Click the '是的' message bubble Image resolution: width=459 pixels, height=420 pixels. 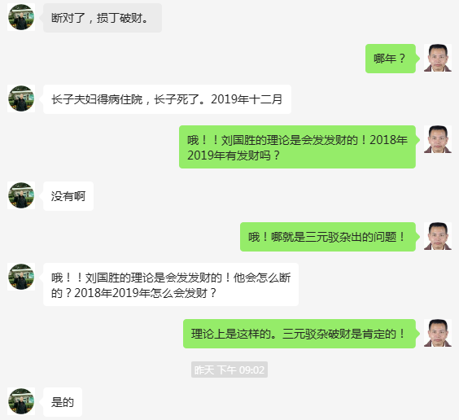pos(63,402)
